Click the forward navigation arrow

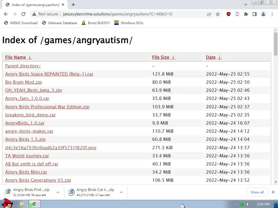coord(15,14)
